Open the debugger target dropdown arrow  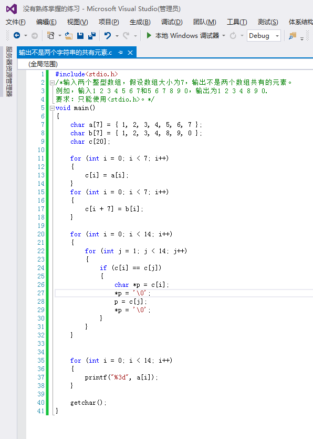(x=224, y=36)
